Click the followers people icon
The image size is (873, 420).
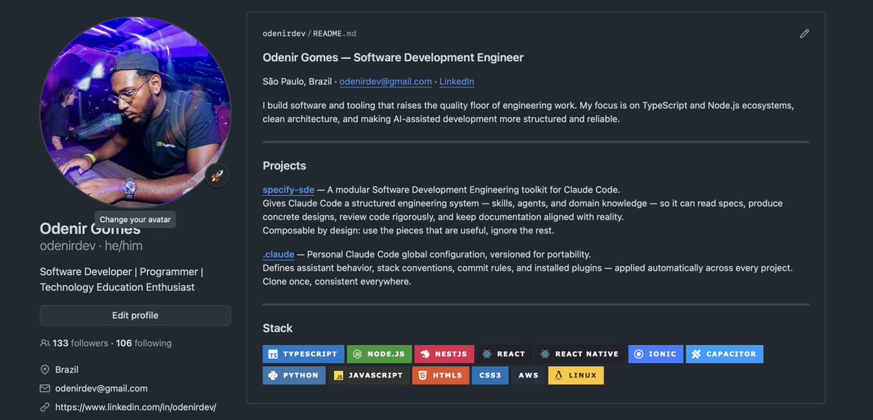pos(45,344)
